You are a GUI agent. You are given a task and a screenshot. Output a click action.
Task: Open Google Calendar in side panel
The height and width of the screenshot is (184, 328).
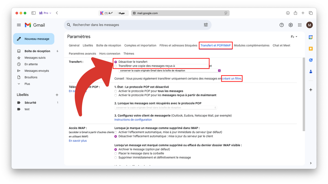point(311,37)
